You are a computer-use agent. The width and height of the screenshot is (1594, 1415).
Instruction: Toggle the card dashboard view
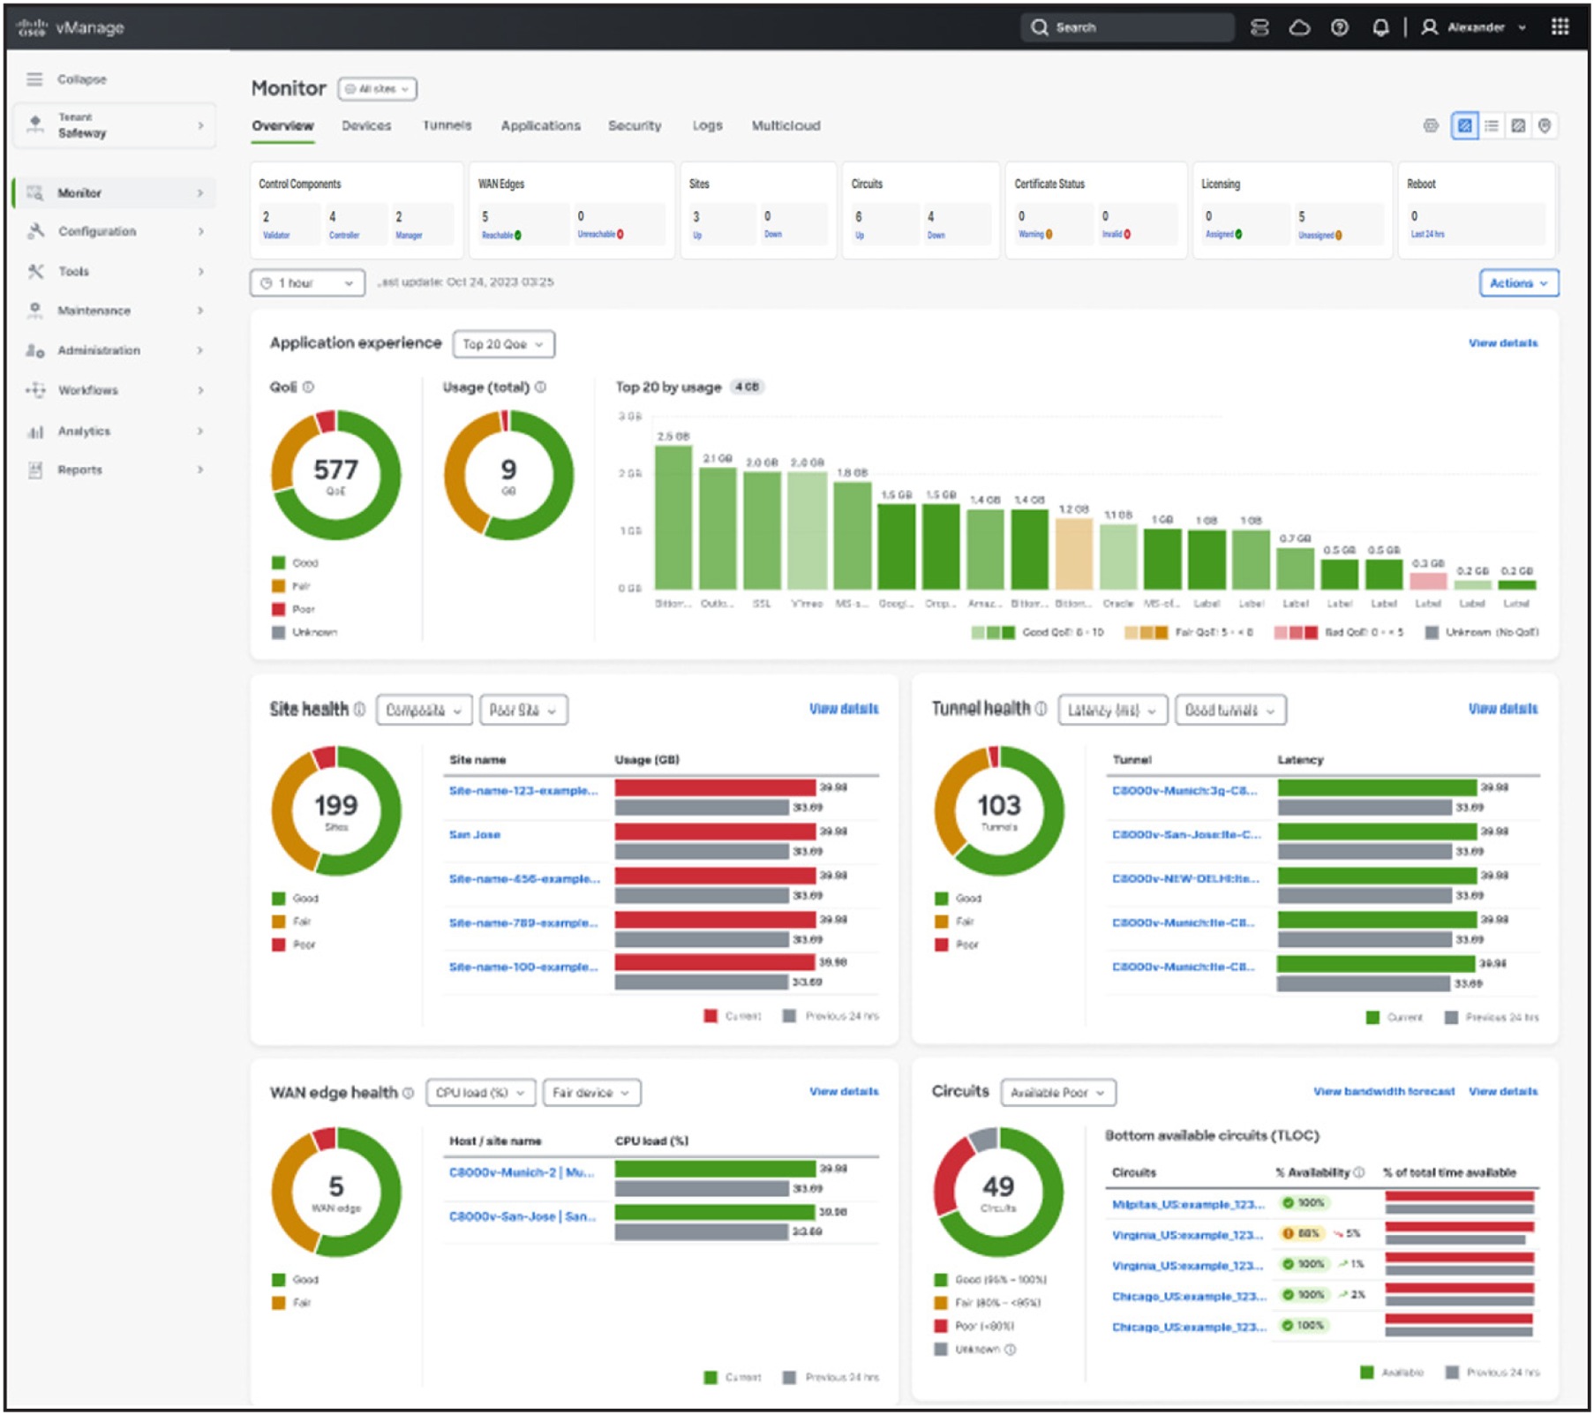(x=1463, y=124)
